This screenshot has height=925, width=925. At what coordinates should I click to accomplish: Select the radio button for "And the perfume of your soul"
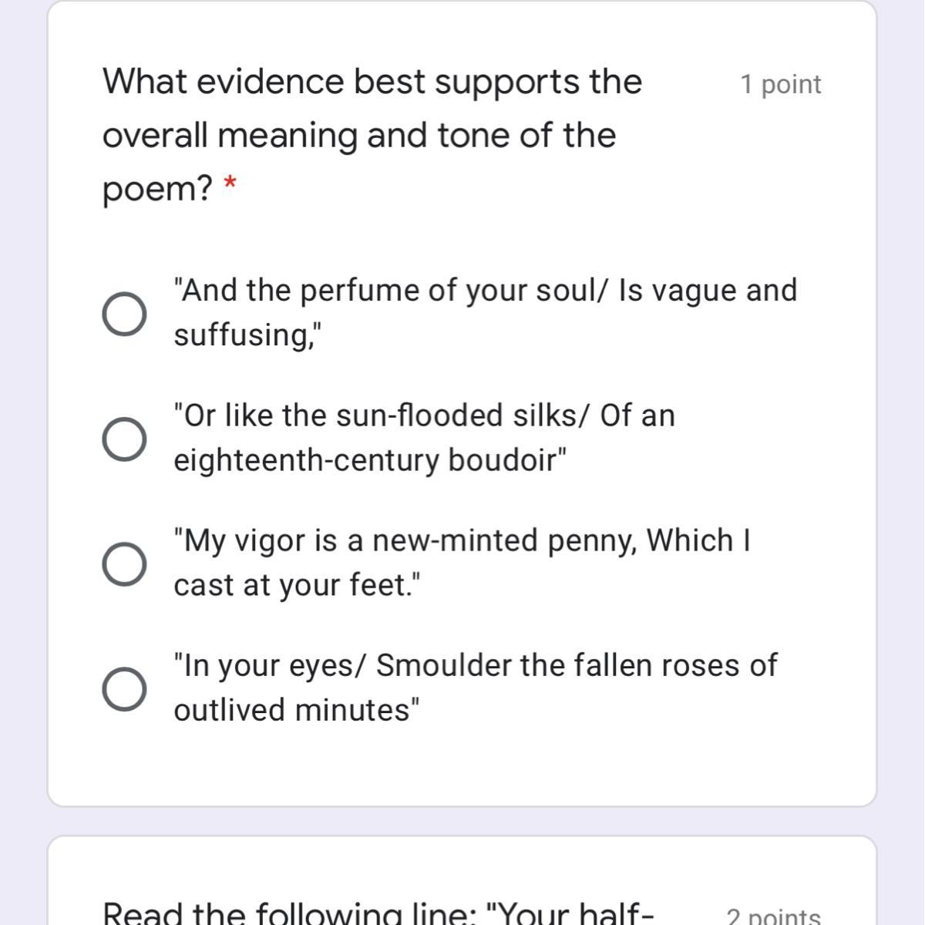124,314
